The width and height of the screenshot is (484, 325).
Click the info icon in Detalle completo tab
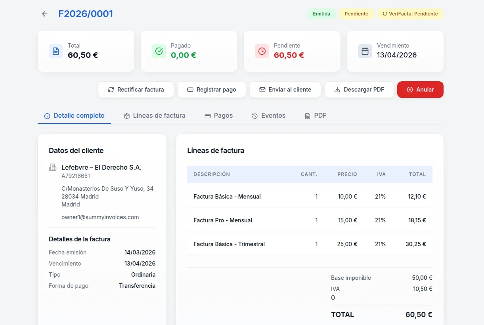pyautogui.click(x=47, y=116)
